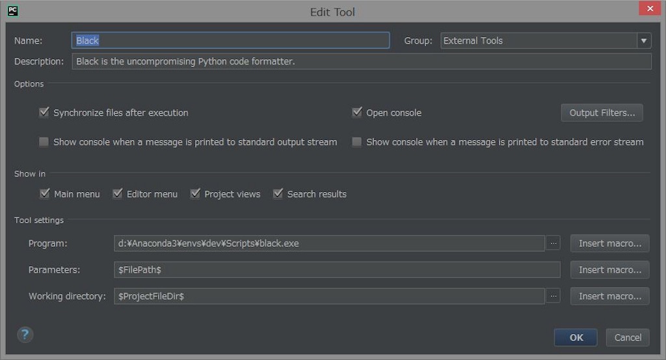The width and height of the screenshot is (666, 360).
Task: Expand the Group dropdown arrow
Action: click(644, 41)
